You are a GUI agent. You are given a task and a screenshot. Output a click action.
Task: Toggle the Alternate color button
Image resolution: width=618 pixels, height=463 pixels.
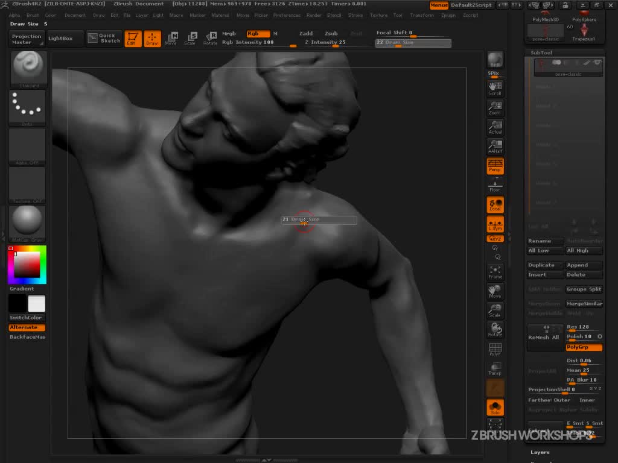coord(27,327)
